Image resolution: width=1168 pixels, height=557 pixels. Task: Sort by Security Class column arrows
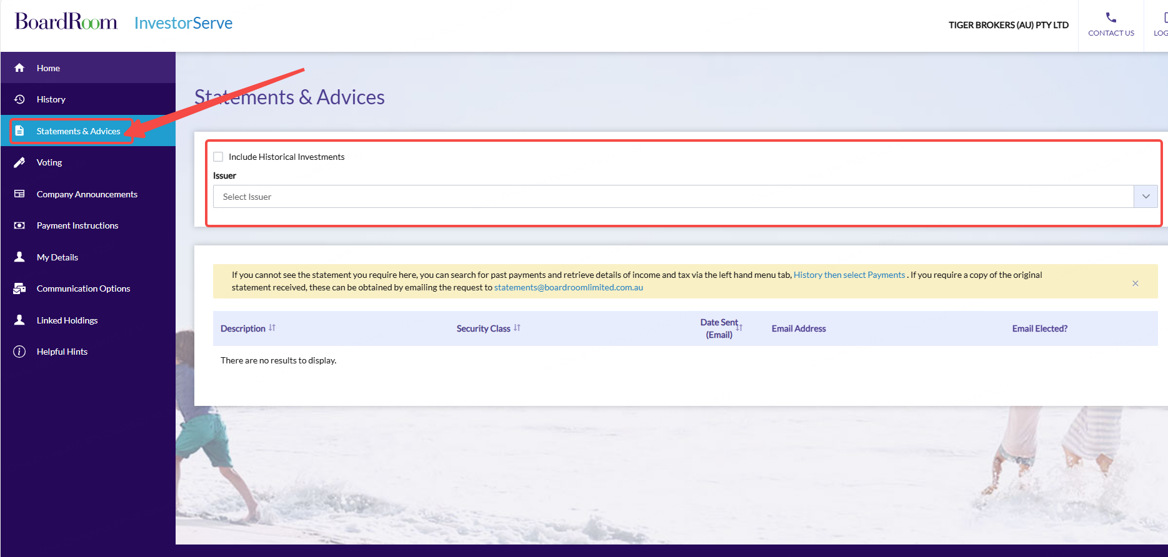point(517,328)
